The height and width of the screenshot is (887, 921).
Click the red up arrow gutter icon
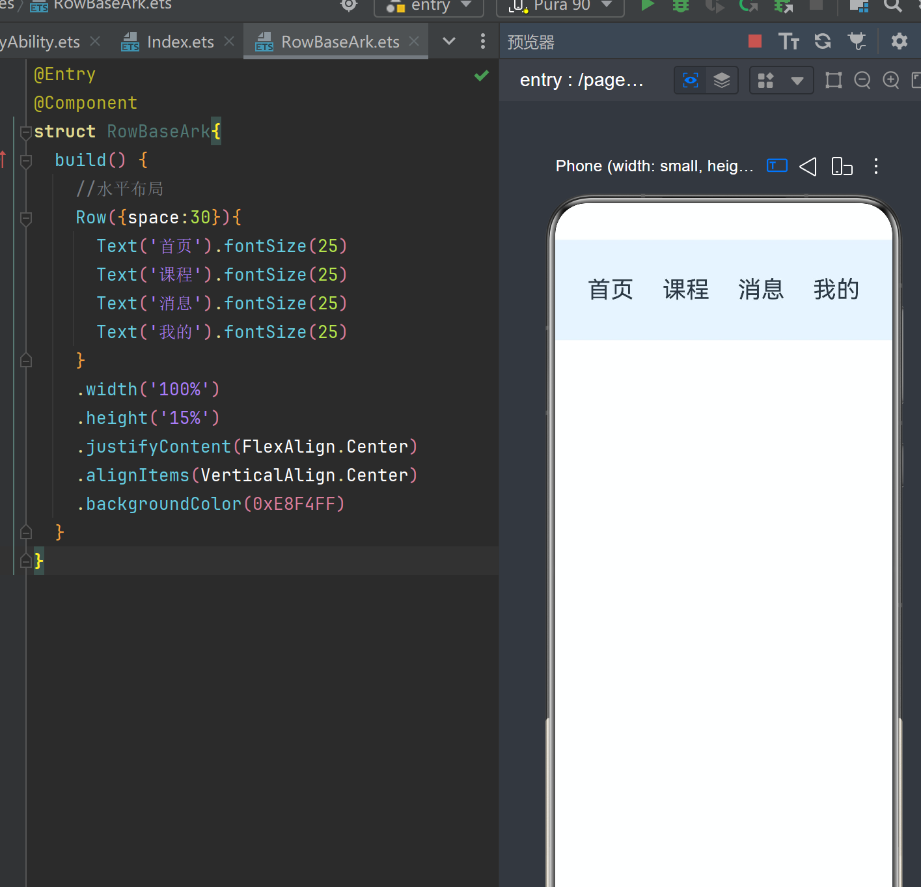(x=3, y=160)
